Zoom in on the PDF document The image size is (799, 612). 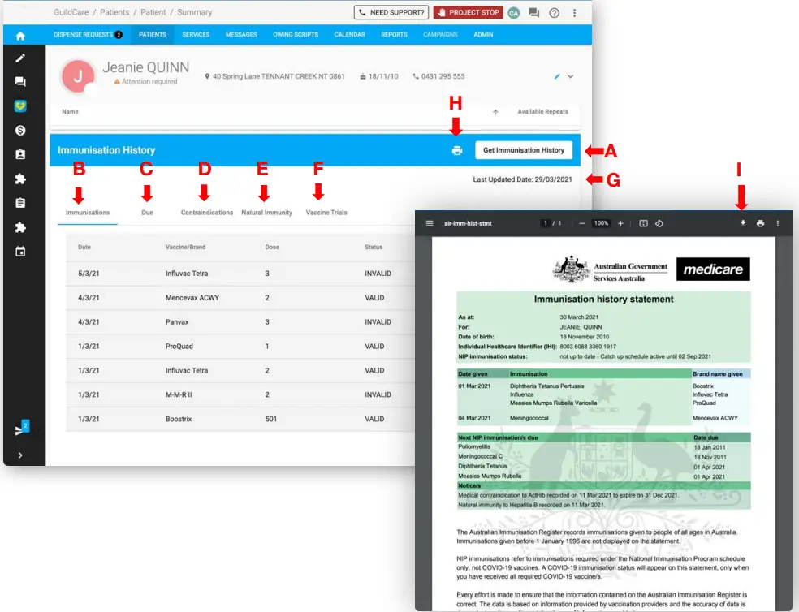click(620, 223)
